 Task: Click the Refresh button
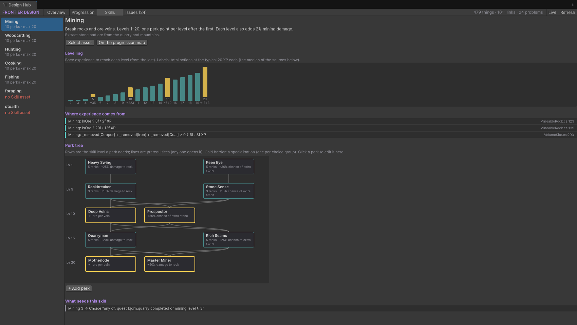click(567, 13)
